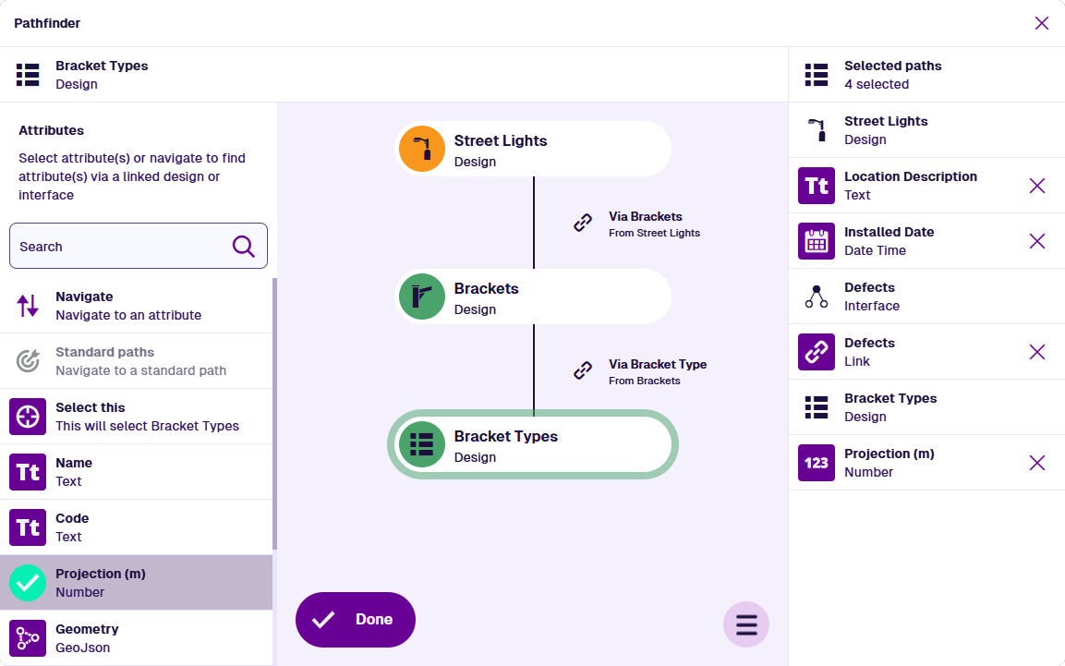Screen dimensions: 1065x666
Task: Remove Location Description from selected paths
Action: [1037, 186]
